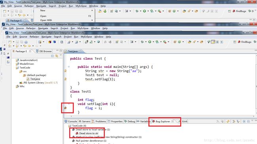Click Save icon in front window toolbar
Screen dimensions: 257x144
pyautogui.click(x=17, y=42)
